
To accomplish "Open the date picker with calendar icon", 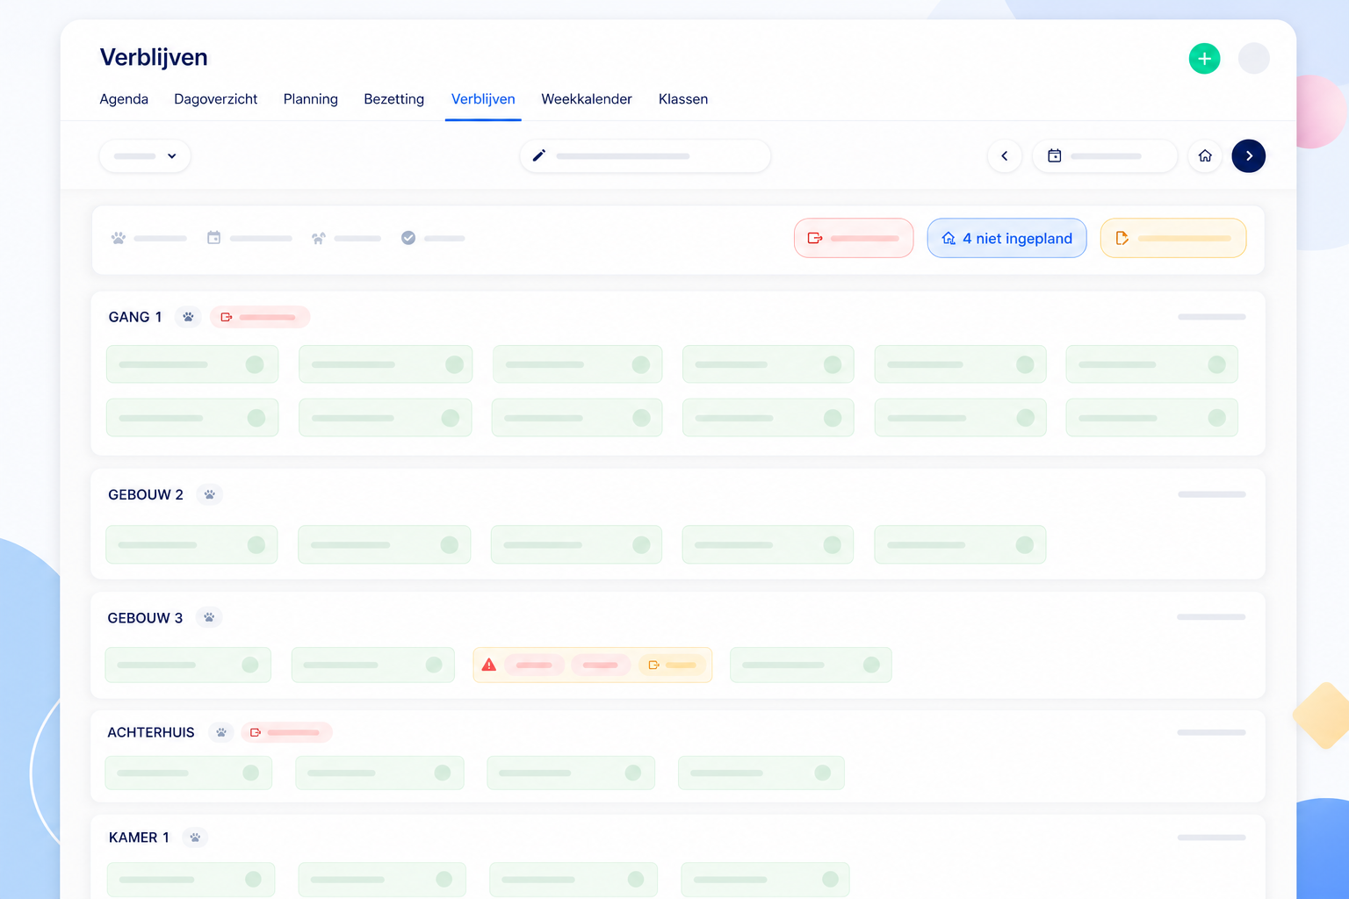I will [x=1105, y=156].
